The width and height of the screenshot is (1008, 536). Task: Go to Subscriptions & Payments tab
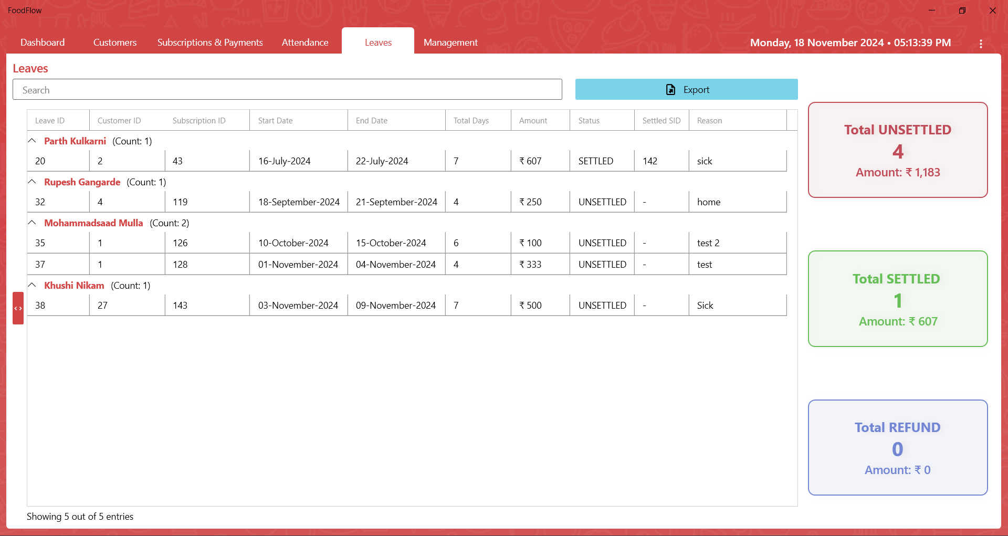210,43
